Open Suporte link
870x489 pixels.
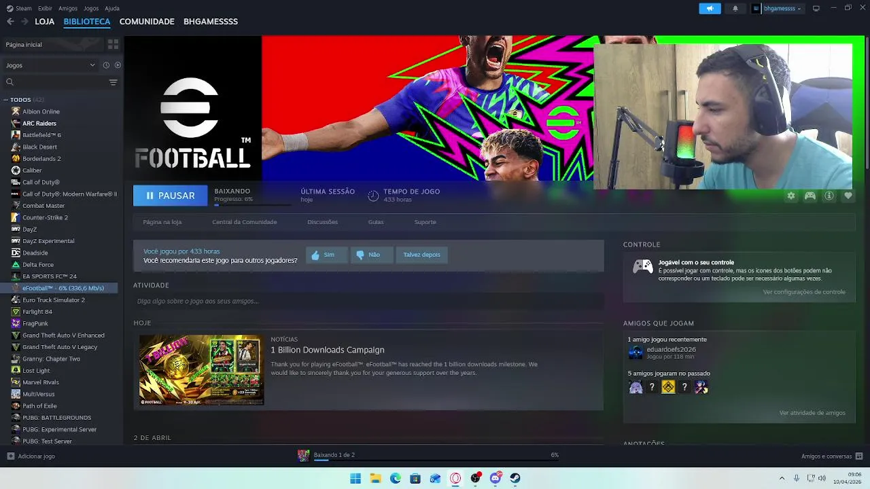[x=425, y=222]
